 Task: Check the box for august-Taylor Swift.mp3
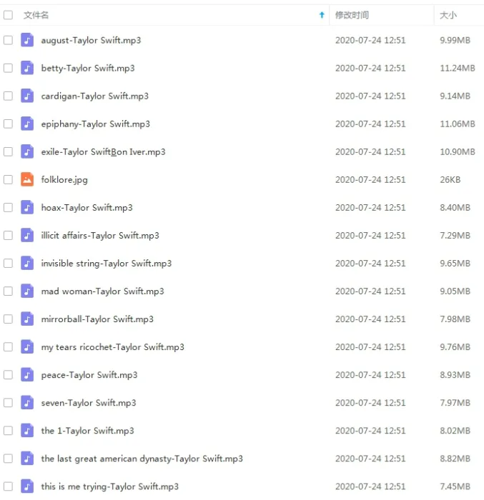(9, 40)
